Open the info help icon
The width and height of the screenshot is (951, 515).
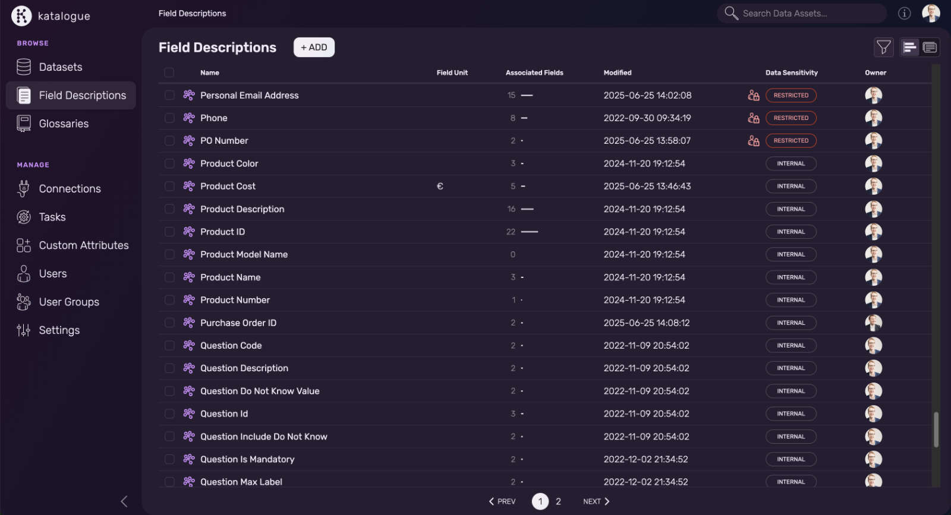click(x=904, y=13)
